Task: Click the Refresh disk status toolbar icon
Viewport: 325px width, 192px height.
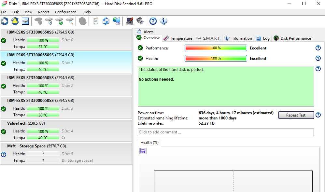Action: [x=5, y=21]
